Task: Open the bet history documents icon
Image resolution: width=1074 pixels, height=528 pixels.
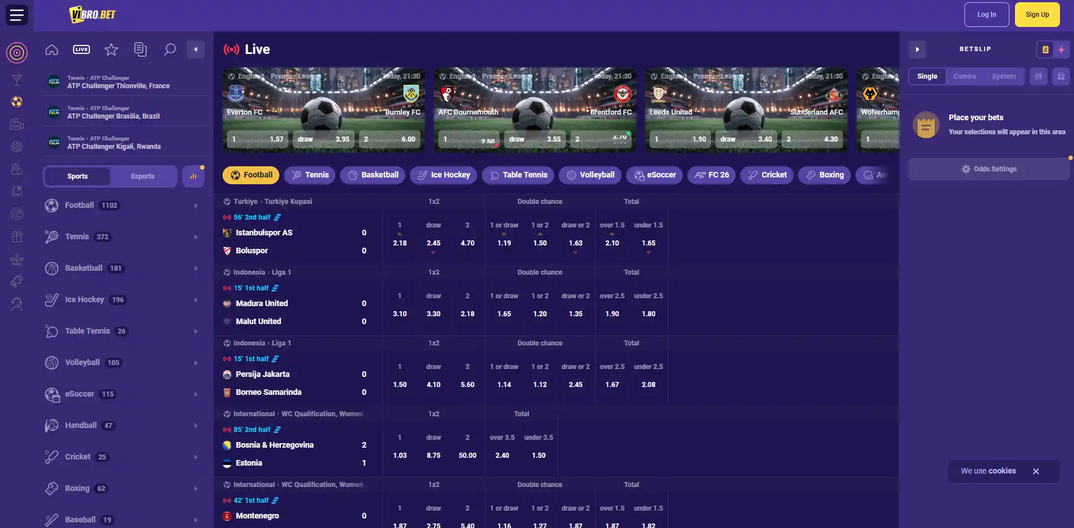Action: click(x=141, y=49)
